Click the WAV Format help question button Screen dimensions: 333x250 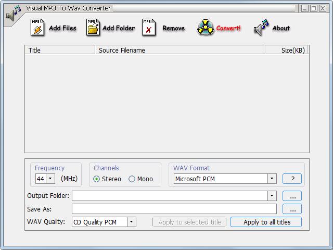(292, 179)
